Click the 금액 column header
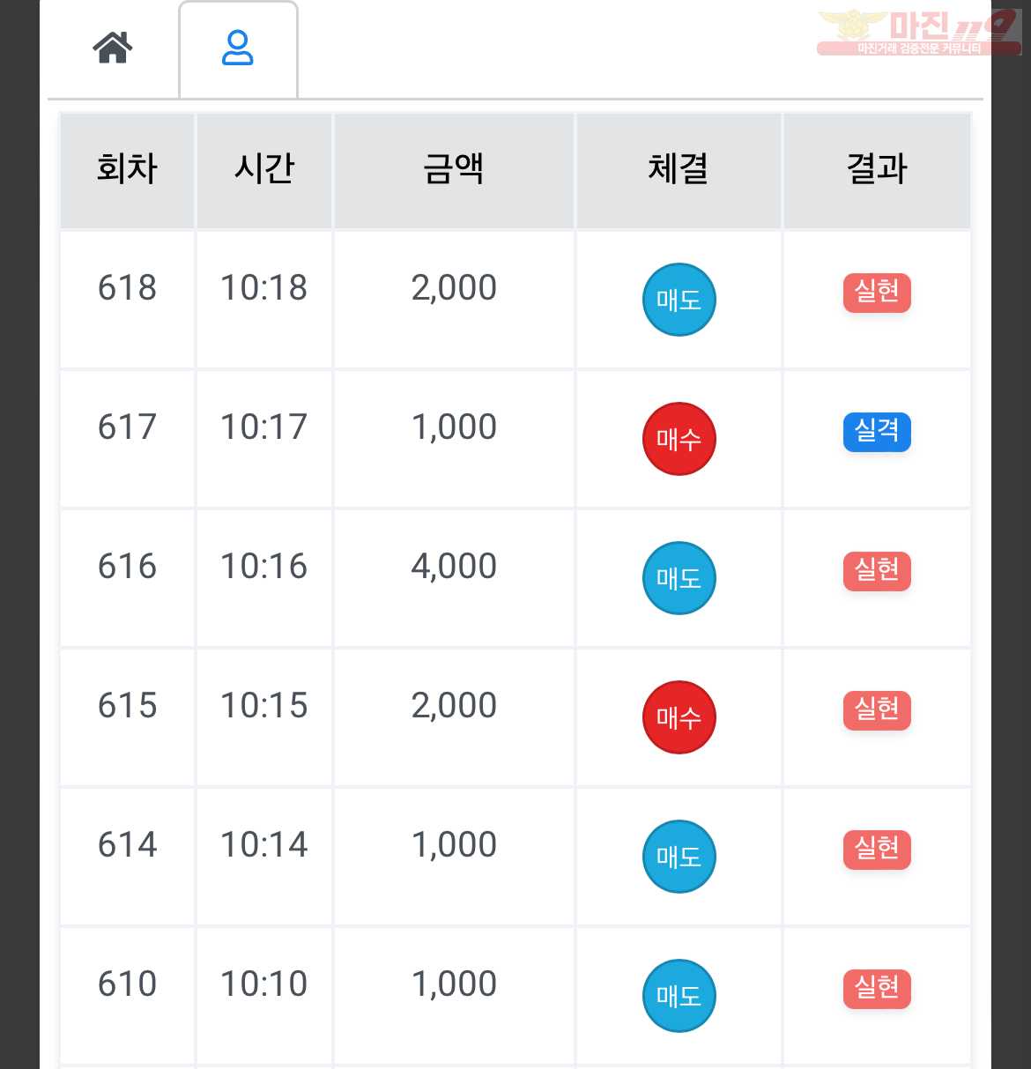Viewport: 1031px width, 1069px height. (x=454, y=169)
